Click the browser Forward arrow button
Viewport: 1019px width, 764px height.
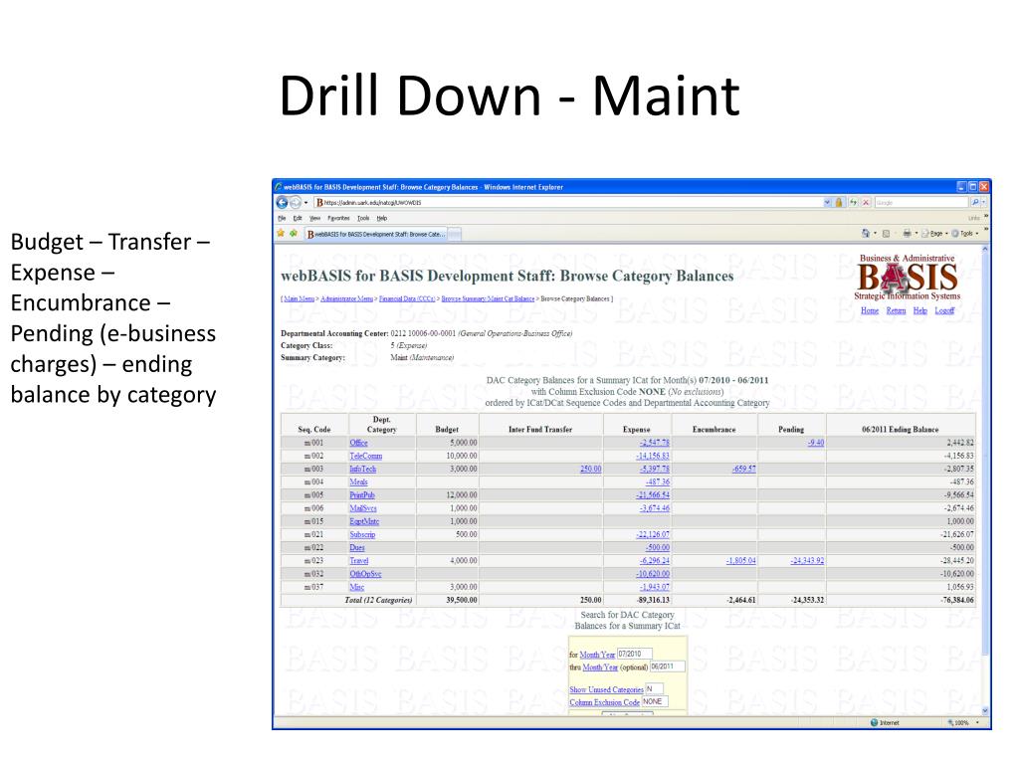click(295, 203)
